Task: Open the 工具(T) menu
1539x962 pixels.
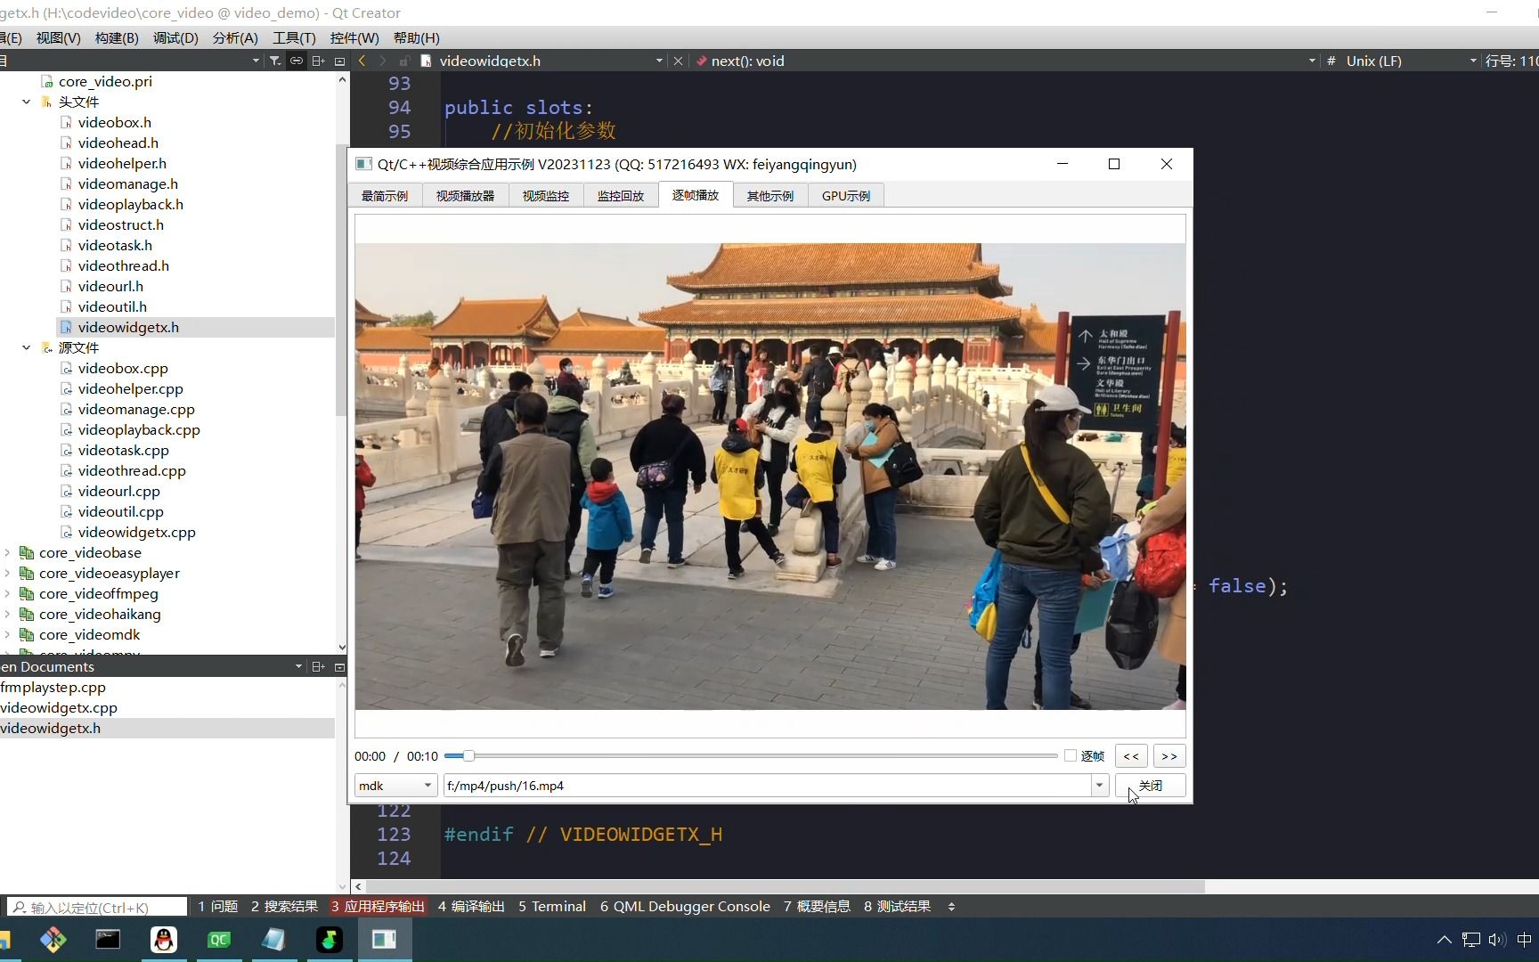Action: [x=294, y=37]
